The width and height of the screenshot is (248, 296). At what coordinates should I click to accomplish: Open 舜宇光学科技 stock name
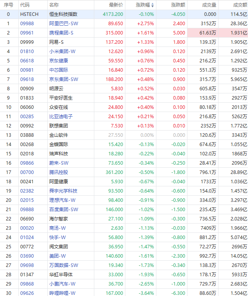(x=63, y=191)
